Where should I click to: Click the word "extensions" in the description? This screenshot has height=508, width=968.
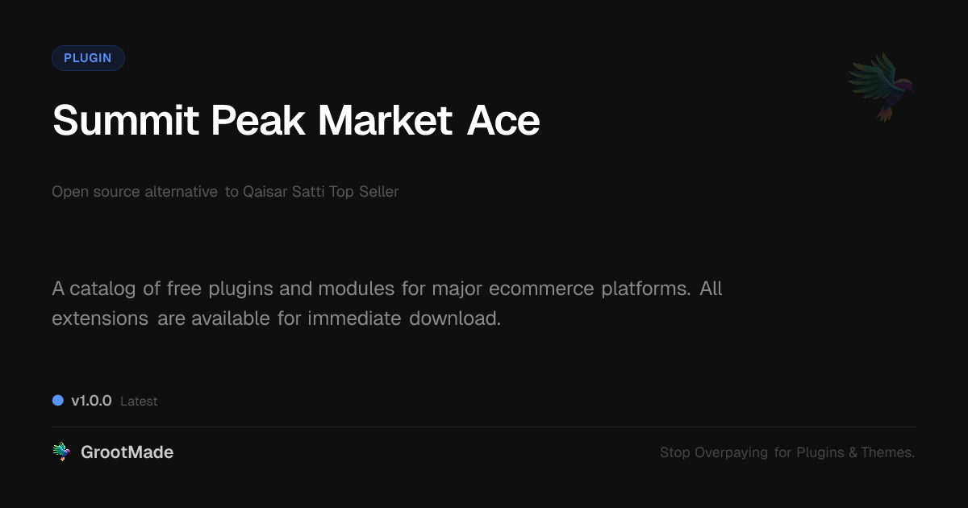[100, 318]
